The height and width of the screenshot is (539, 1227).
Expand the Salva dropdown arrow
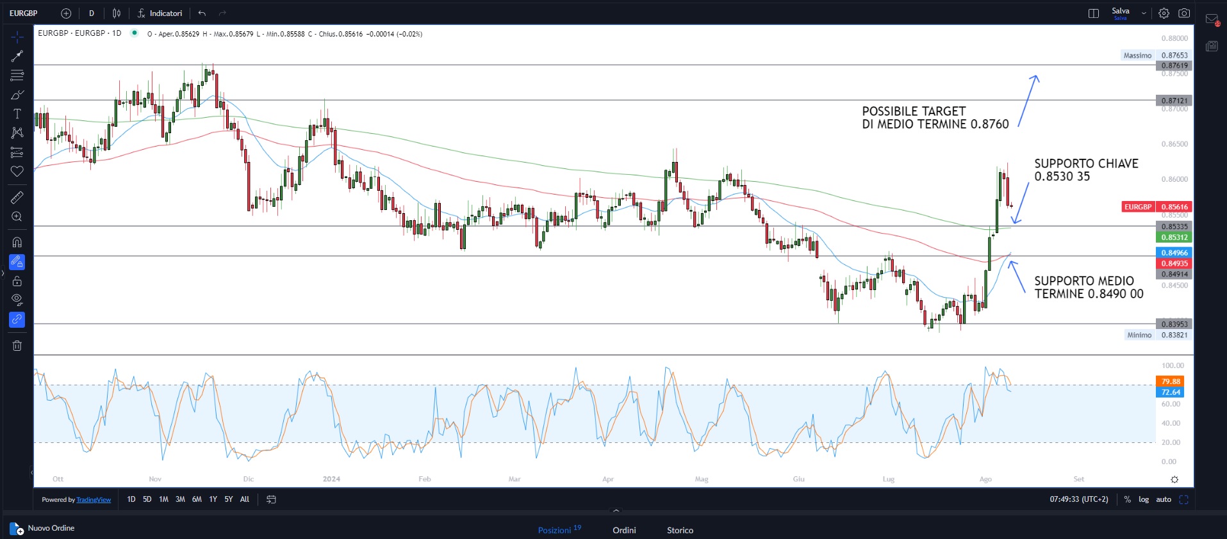point(1144,13)
